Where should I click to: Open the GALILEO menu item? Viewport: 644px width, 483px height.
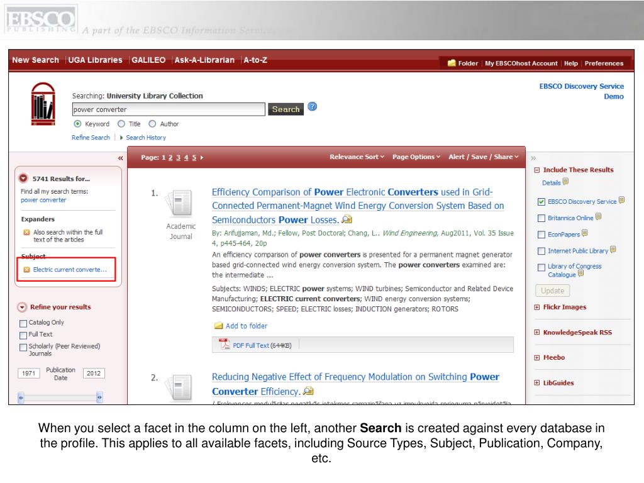(x=148, y=60)
